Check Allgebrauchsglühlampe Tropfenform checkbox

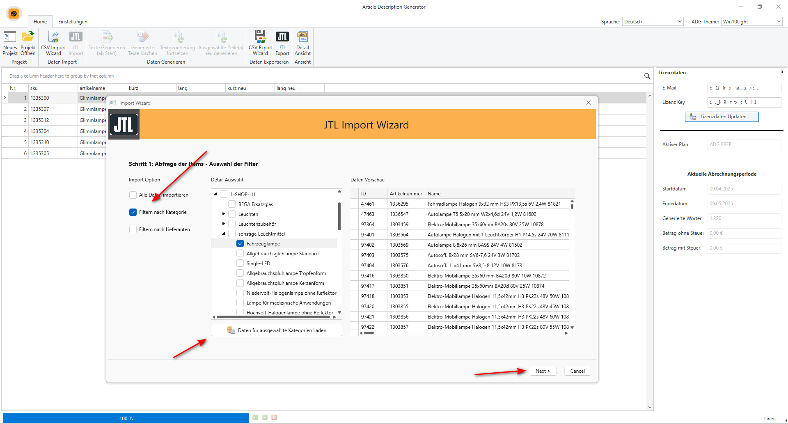click(240, 273)
